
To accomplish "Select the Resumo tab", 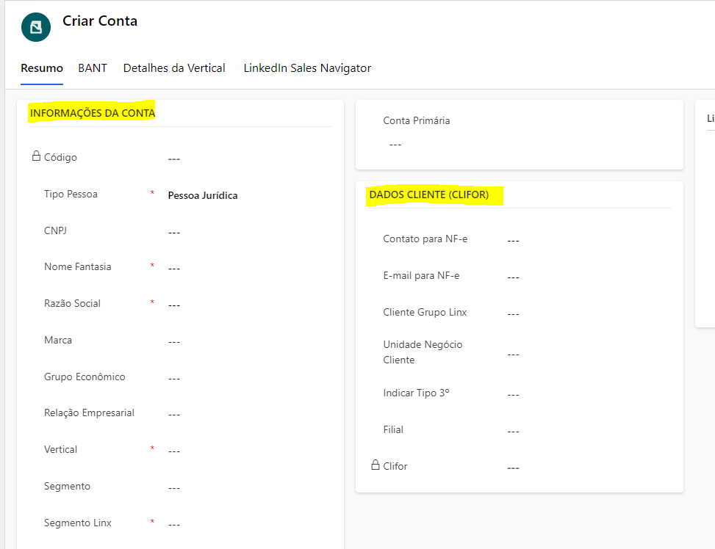I will tap(42, 68).
